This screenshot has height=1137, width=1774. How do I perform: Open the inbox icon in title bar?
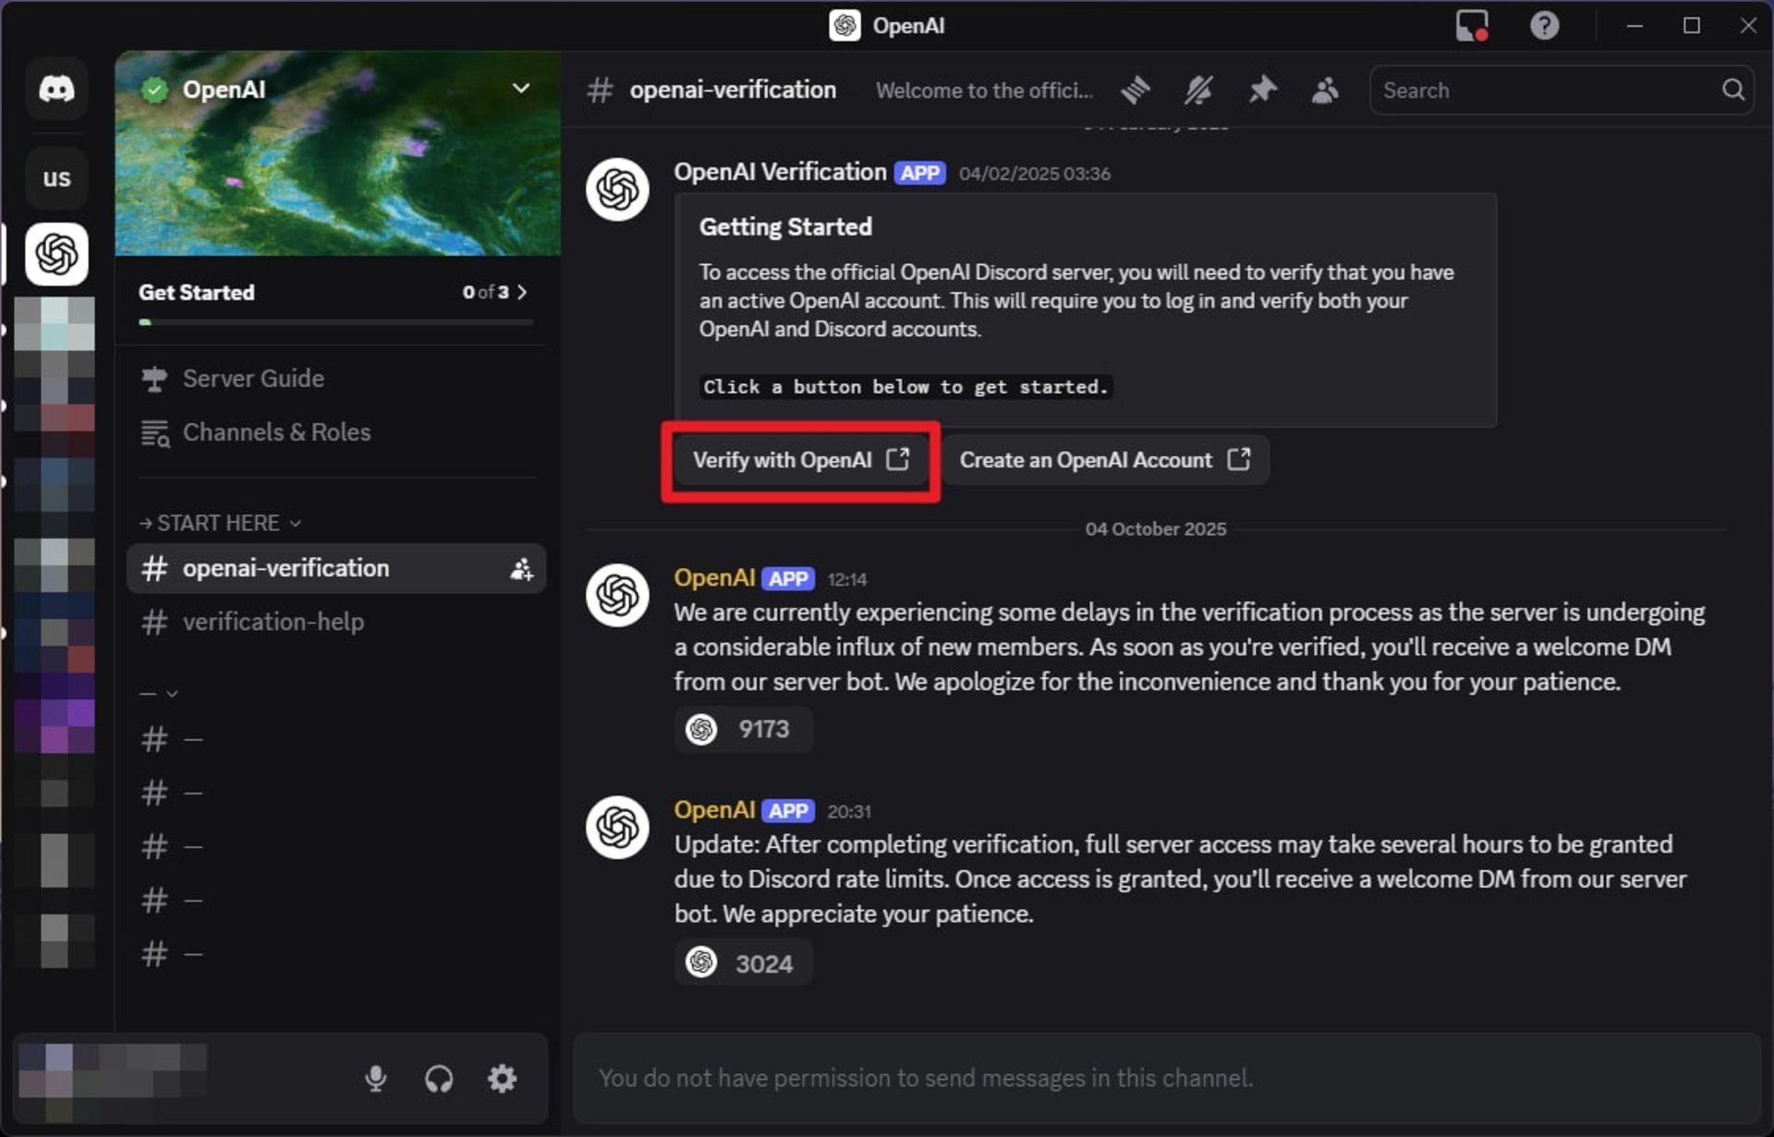(x=1472, y=26)
